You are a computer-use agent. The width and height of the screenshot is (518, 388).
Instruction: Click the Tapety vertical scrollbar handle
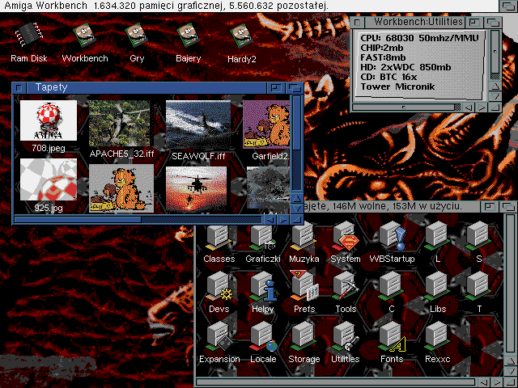(297, 124)
